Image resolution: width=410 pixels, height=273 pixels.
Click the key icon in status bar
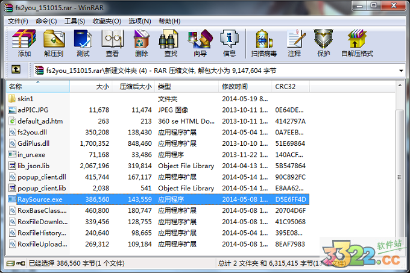20,263
